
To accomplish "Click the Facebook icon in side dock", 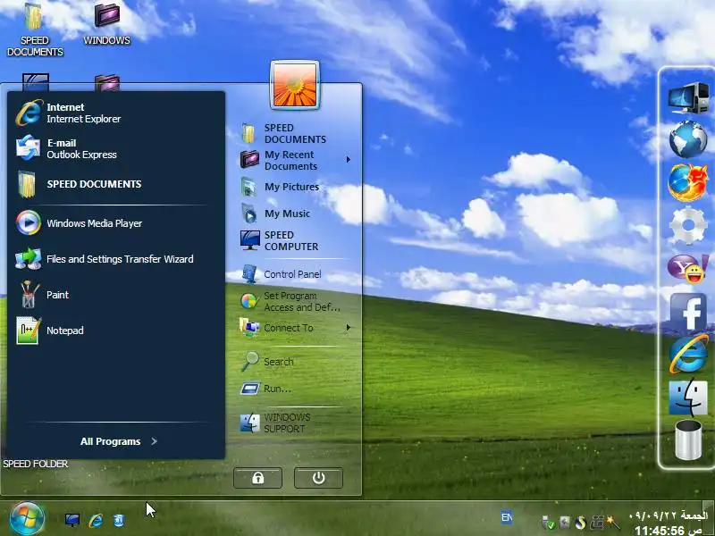I will 688,312.
